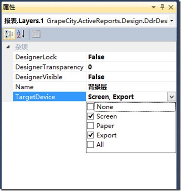Open the Property Pages icon

pyautogui.click(x=36, y=34)
